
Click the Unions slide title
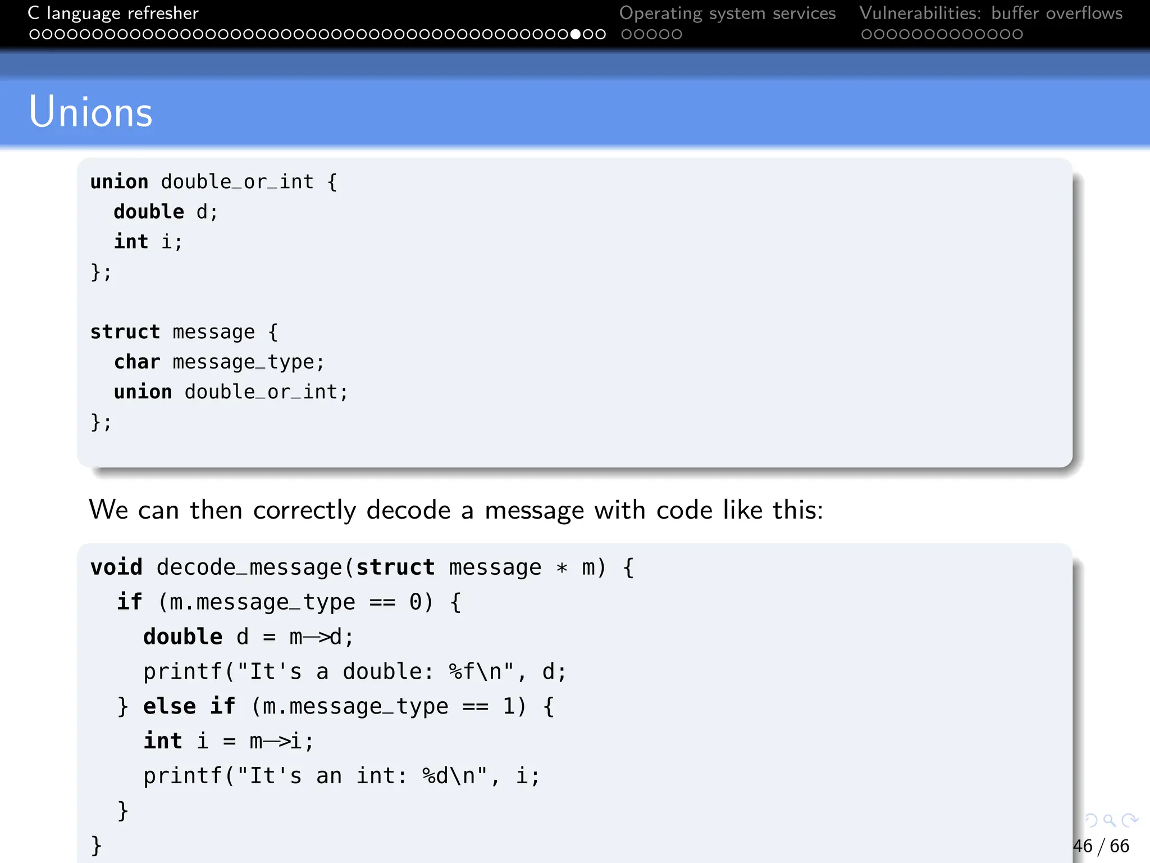[x=90, y=112]
